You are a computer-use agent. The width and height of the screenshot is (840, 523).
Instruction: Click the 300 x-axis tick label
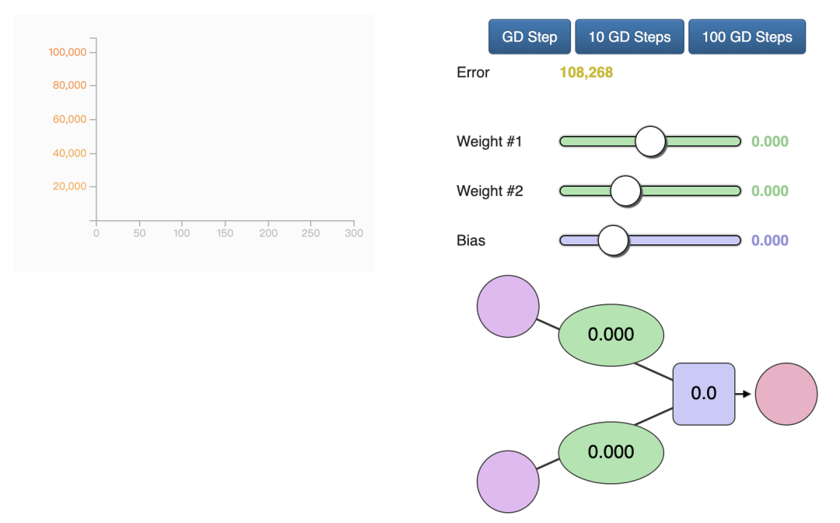(354, 233)
